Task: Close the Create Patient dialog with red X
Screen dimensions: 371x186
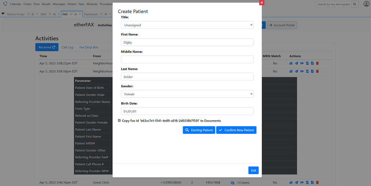Action: pos(262,3)
